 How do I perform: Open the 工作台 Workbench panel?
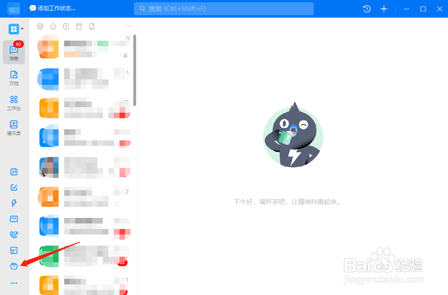pyautogui.click(x=13, y=103)
